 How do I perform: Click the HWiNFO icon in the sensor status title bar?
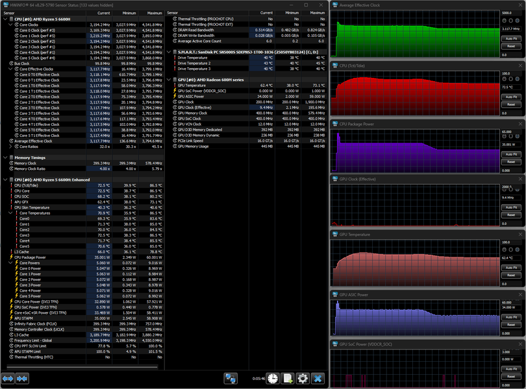click(x=5, y=5)
